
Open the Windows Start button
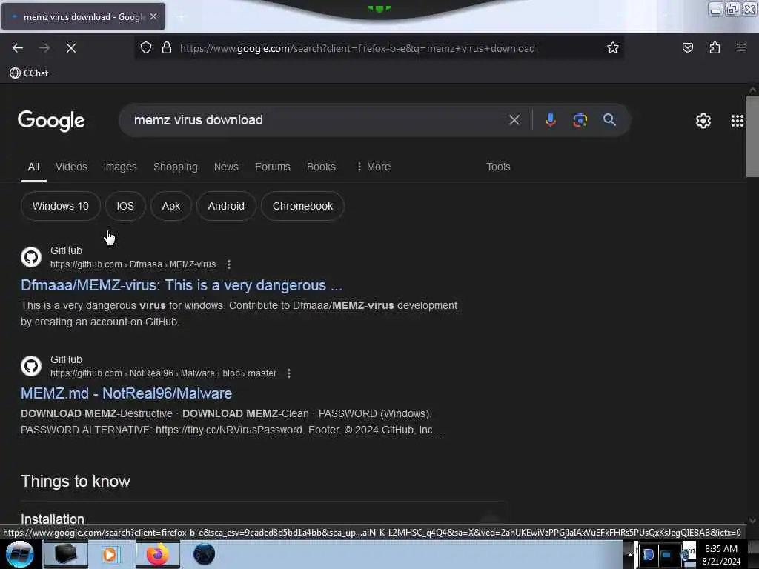tap(19, 554)
